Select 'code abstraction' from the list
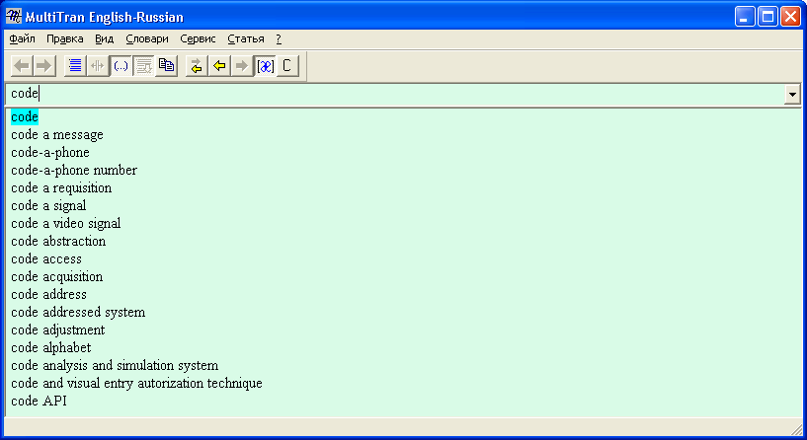Screen dimensions: 807x440 [58, 242]
